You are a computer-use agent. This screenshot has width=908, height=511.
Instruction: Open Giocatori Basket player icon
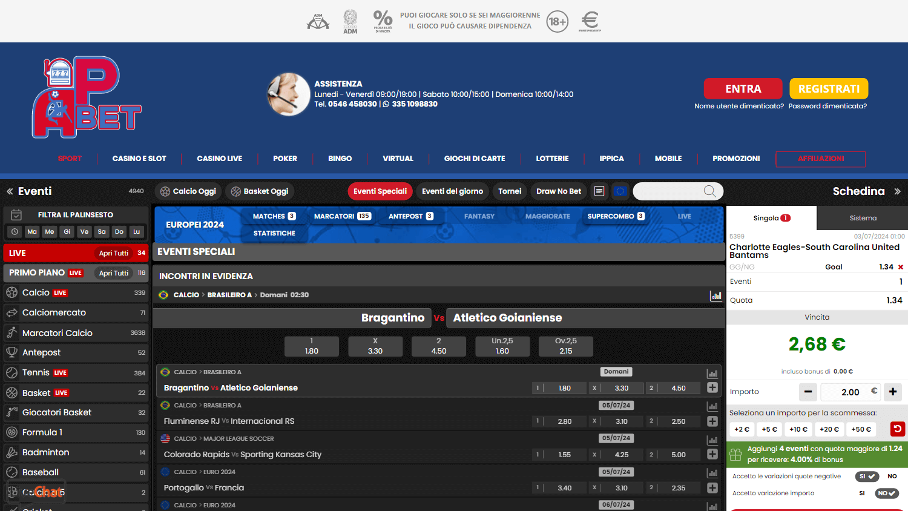tap(12, 412)
